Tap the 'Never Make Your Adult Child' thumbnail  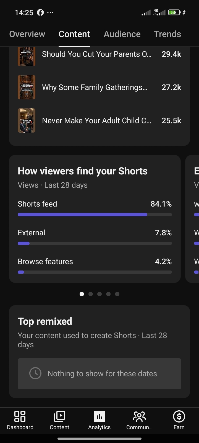(x=27, y=120)
